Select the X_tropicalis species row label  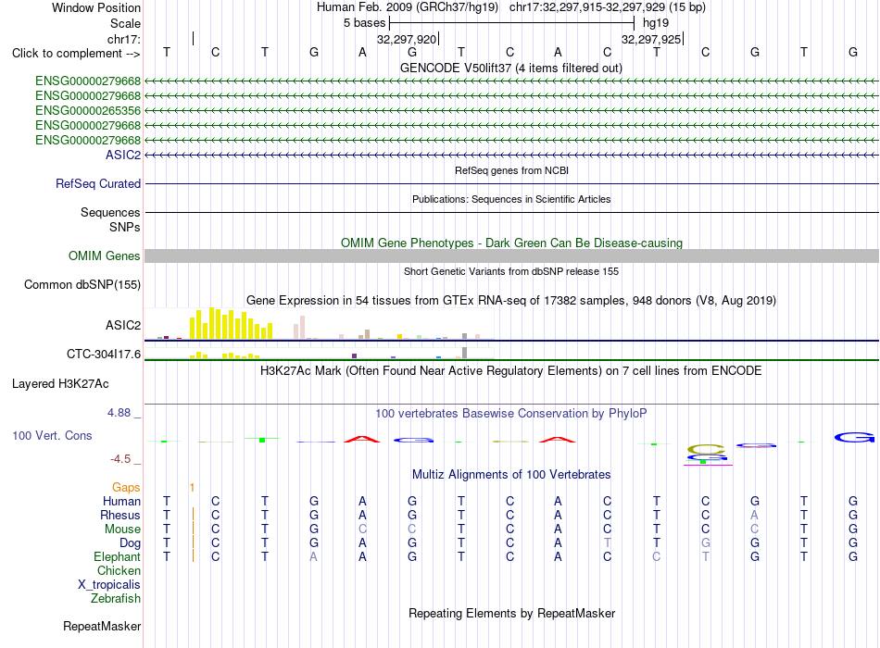(109, 585)
